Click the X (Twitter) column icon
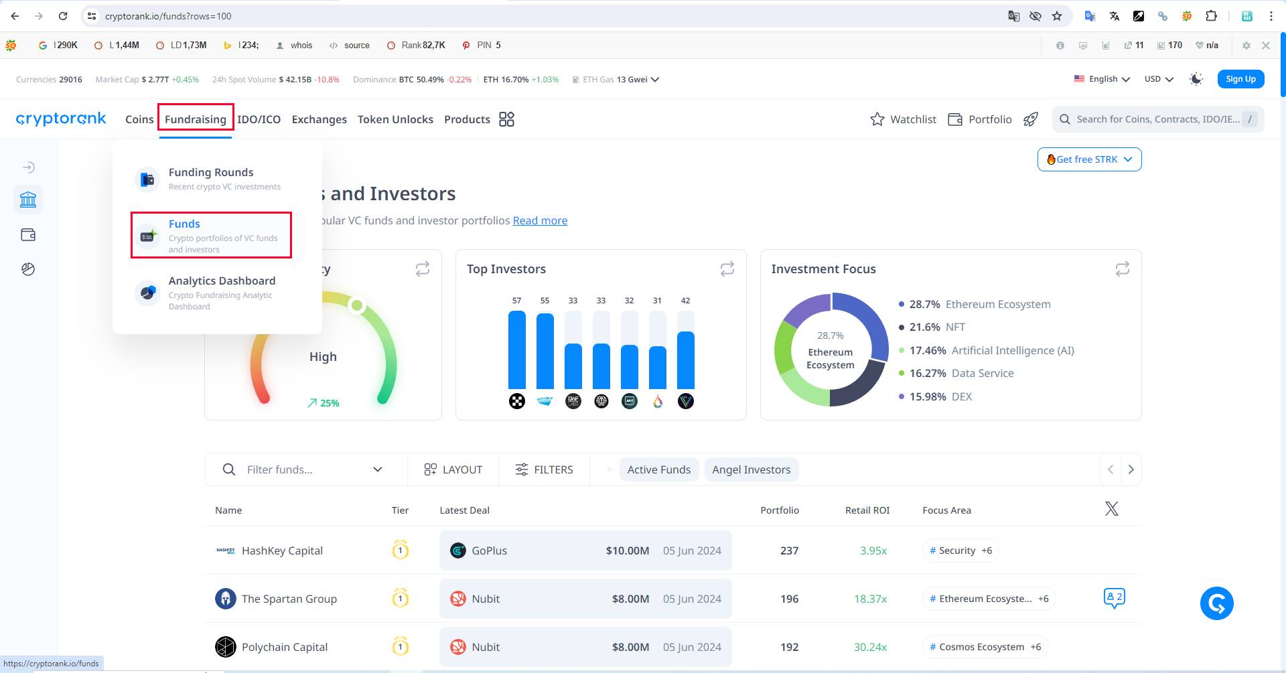The image size is (1286, 673). [1112, 509]
